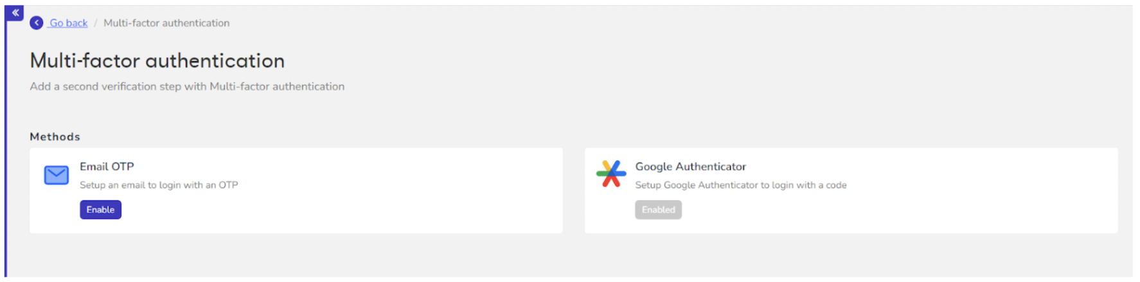Screen dimensions: 1140x282
Task: Click the 'Add a second verification step' subtitle
Action: tap(187, 87)
